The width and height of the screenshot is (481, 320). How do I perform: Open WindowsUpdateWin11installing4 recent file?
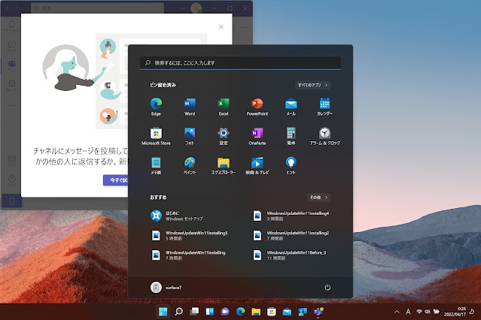tap(291, 216)
